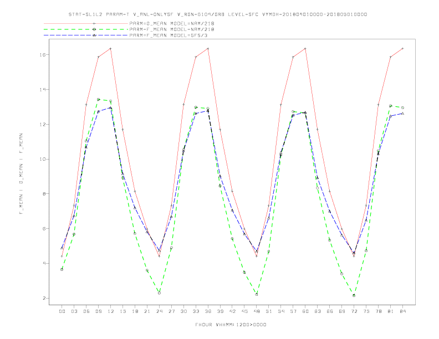Click x-axis forecast hour label 57
This screenshot has width=439, height=339.
[x=293, y=311]
